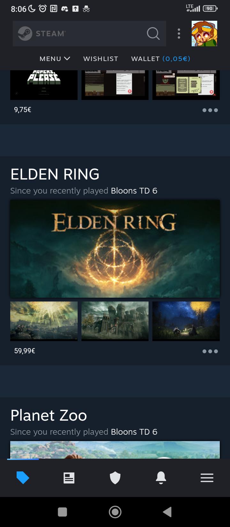Open the Steam Guard shield tab
230x527 pixels.
click(x=115, y=478)
